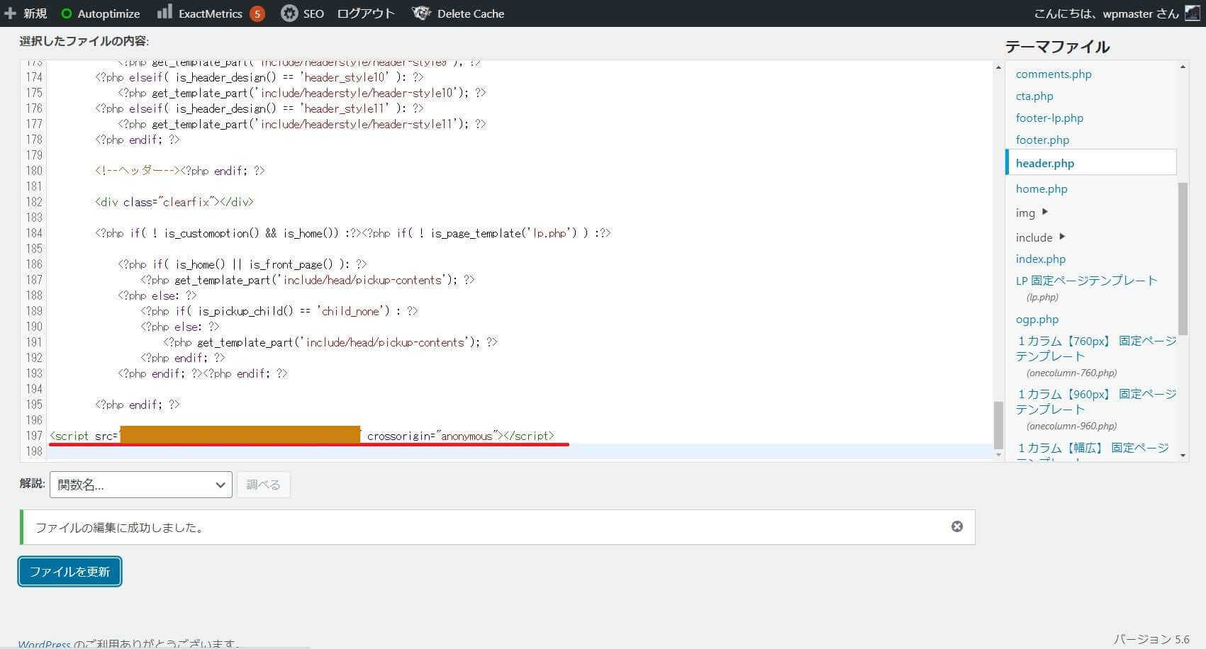Click the ExactMetrics bar chart icon

(164, 12)
